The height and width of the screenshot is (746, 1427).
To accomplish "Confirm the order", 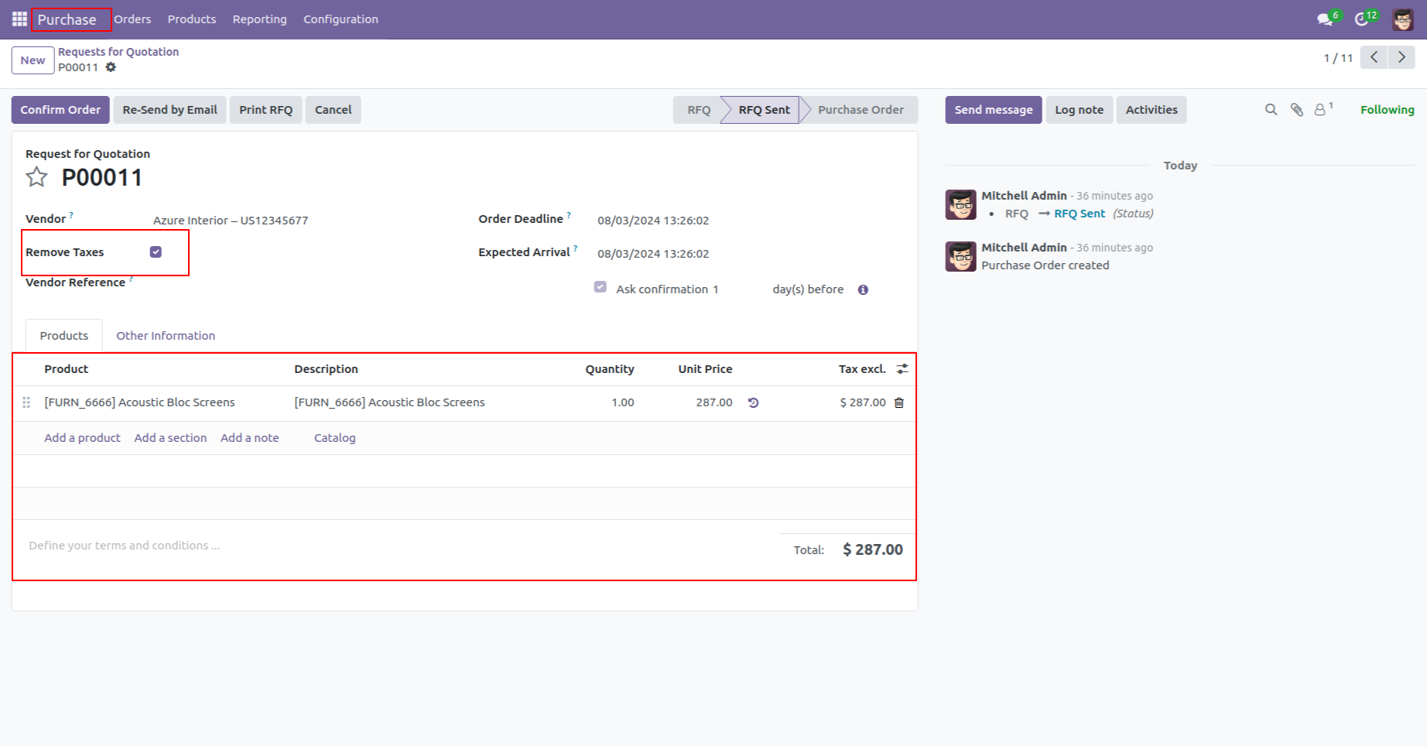I will [60, 109].
